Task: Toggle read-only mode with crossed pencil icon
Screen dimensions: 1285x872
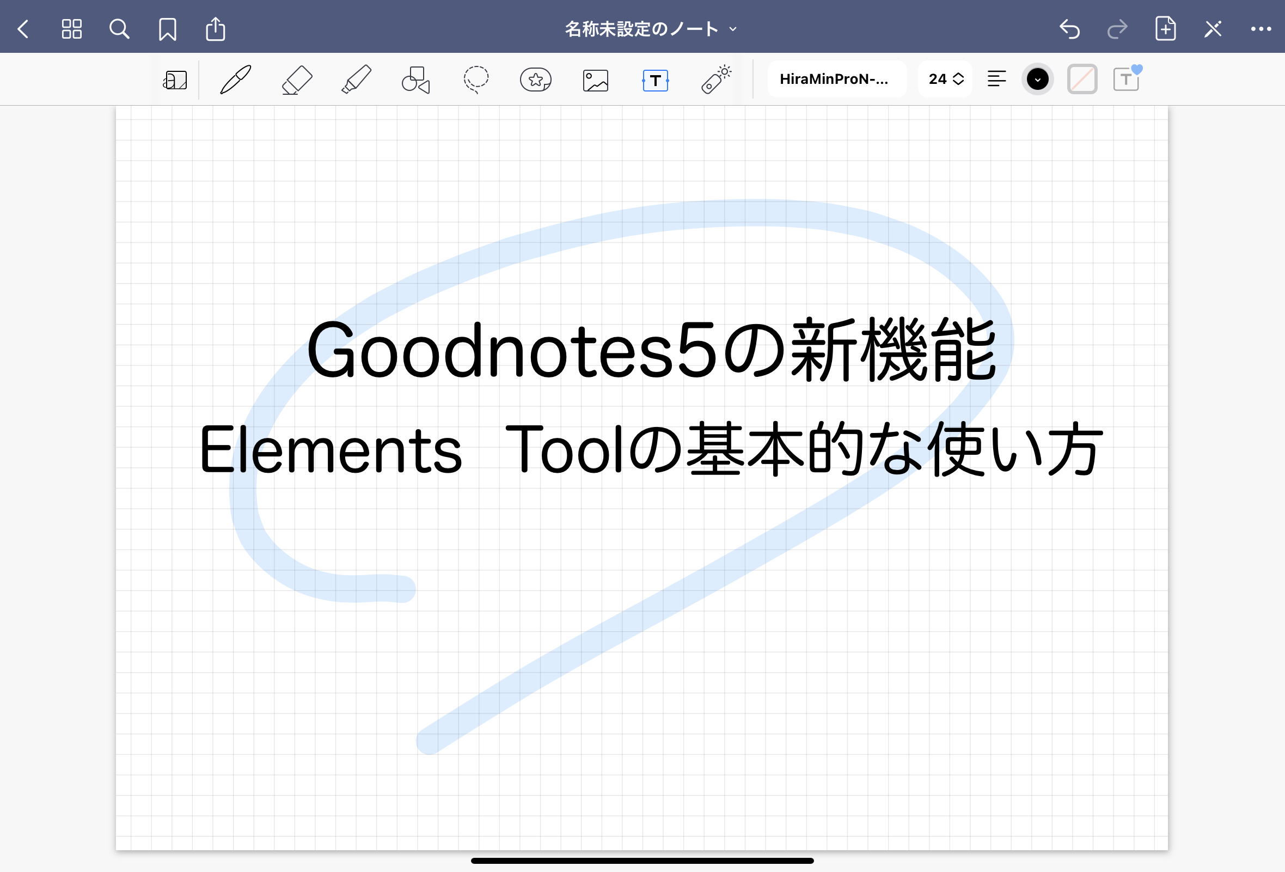Action: pos(1213,29)
